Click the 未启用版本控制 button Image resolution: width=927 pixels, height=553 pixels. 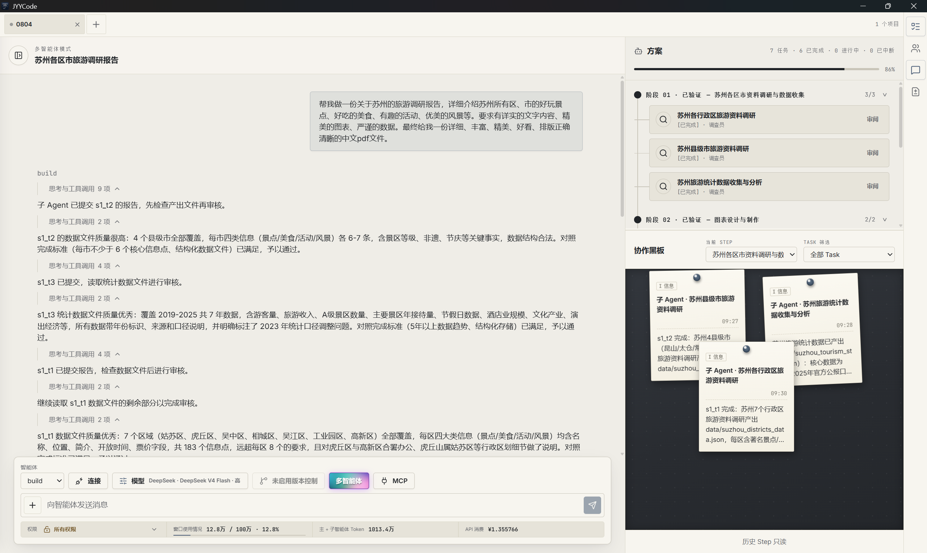(x=289, y=481)
